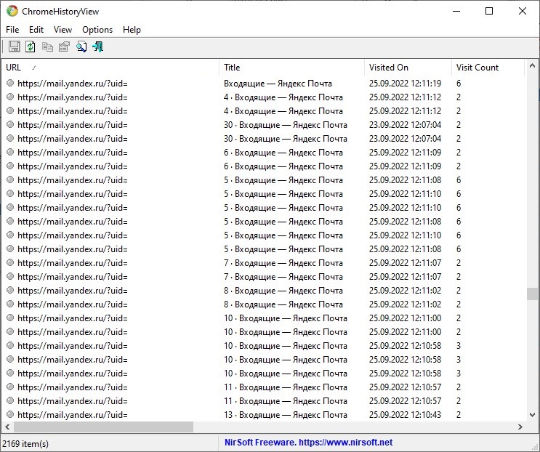
Task: Click the Copy Selected Items toolbar icon
Action: coord(47,47)
